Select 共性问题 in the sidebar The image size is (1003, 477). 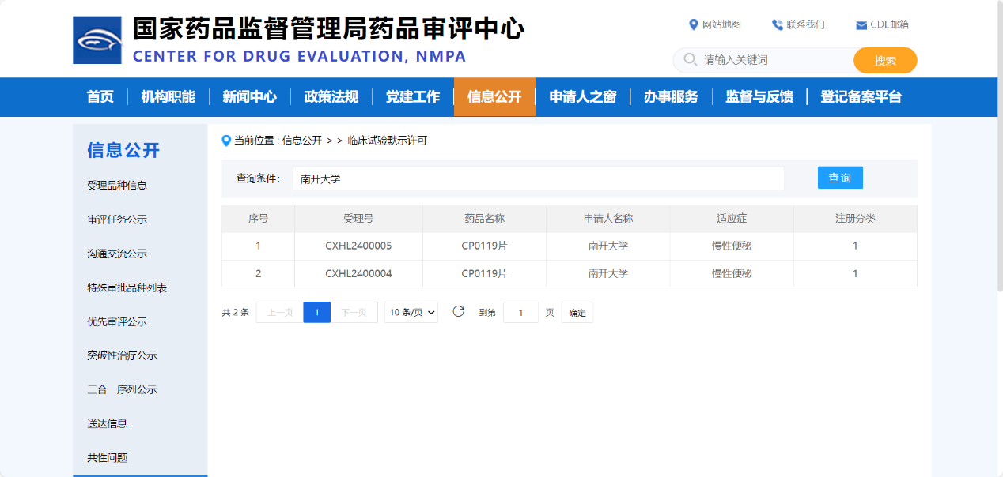pos(107,457)
